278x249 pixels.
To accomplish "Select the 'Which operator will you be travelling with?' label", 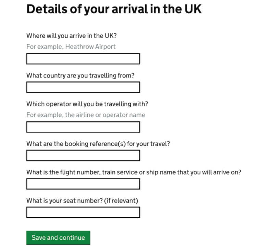I will click(x=87, y=104).
